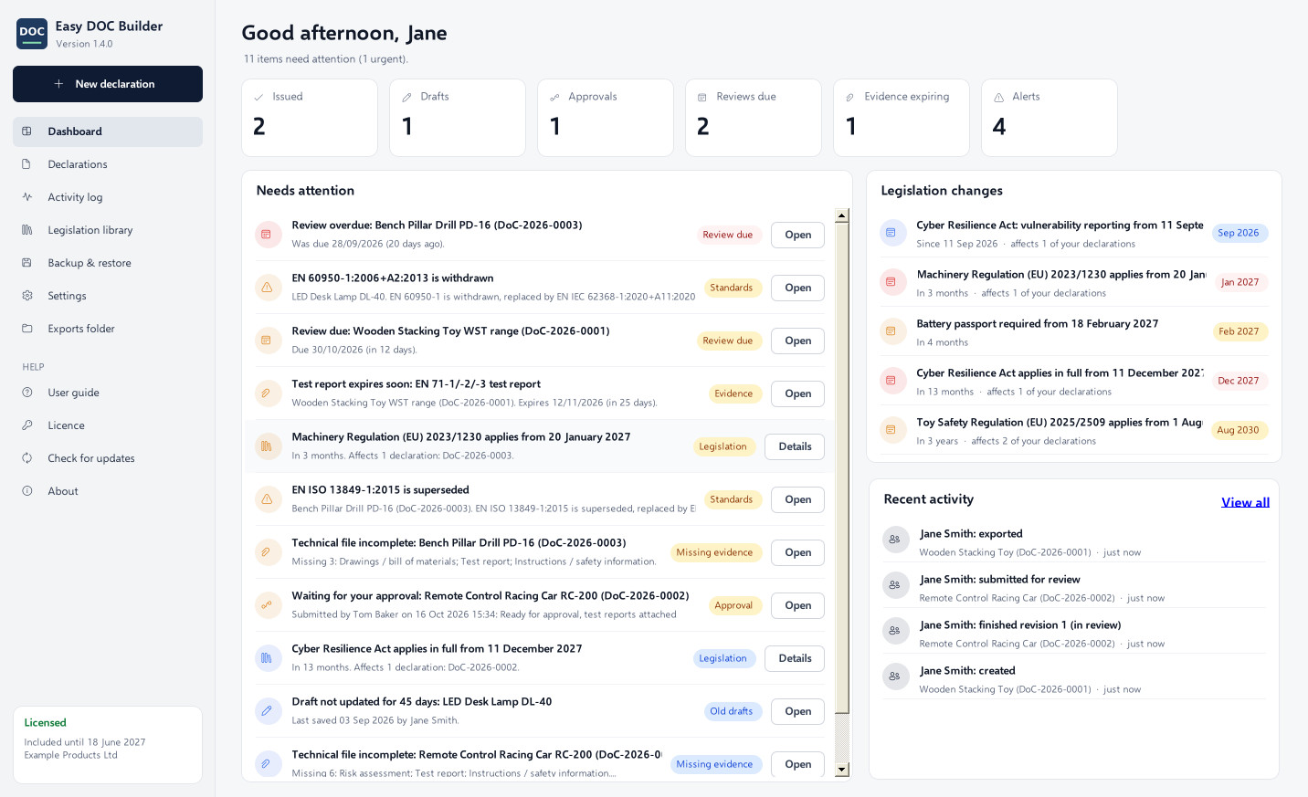1308x797 pixels.
Task: Click the DOC app logo icon
Action: pos(32,34)
